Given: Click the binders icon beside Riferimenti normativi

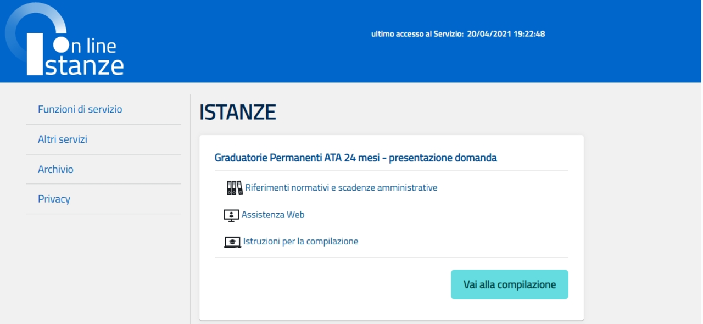Looking at the screenshot, I should [235, 188].
